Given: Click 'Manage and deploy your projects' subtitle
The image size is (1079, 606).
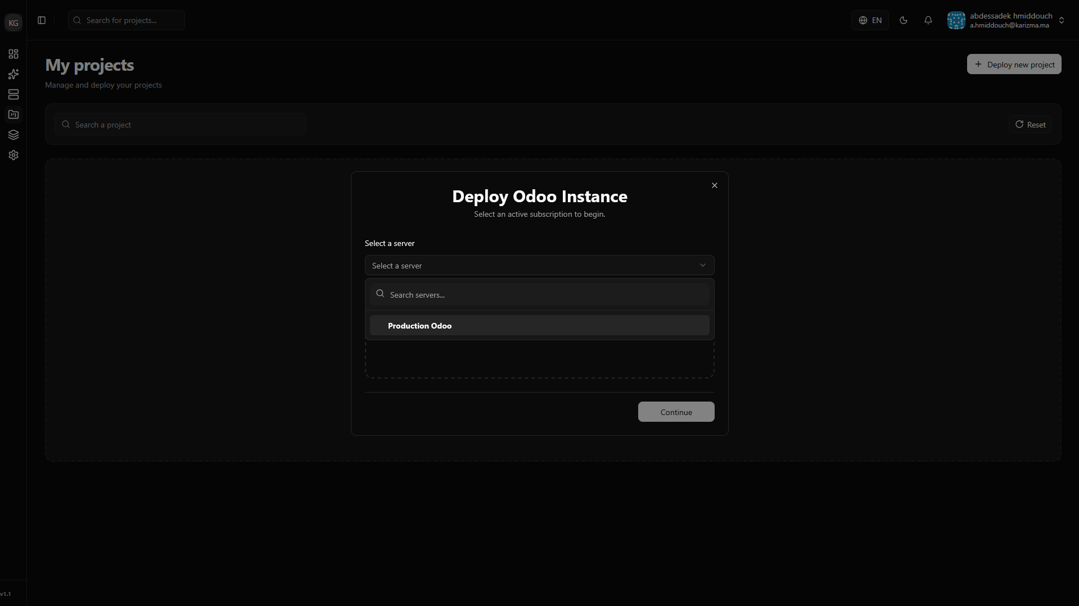Looking at the screenshot, I should pos(103,85).
